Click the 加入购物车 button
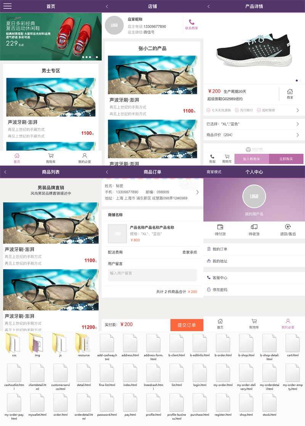The height and width of the screenshot is (426, 305). pyautogui.click(x=252, y=159)
